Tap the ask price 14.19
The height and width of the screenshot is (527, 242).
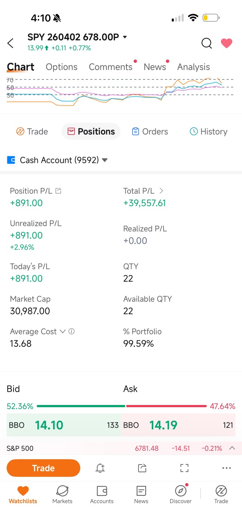163,425
